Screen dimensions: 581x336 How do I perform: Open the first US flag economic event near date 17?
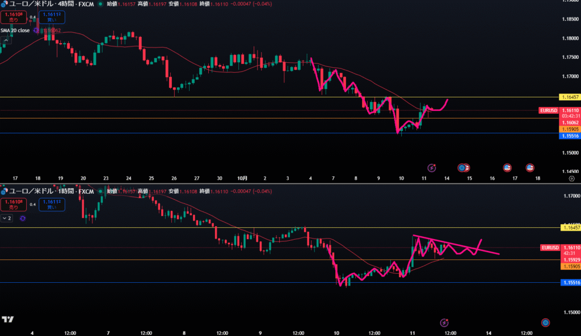click(507, 168)
